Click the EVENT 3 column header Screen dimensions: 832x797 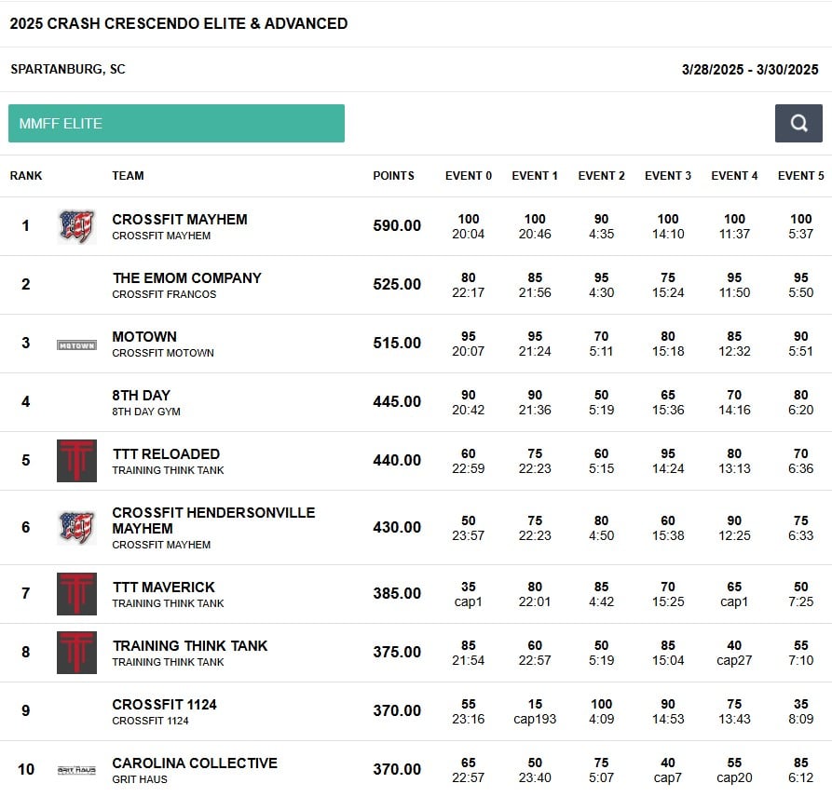667,176
